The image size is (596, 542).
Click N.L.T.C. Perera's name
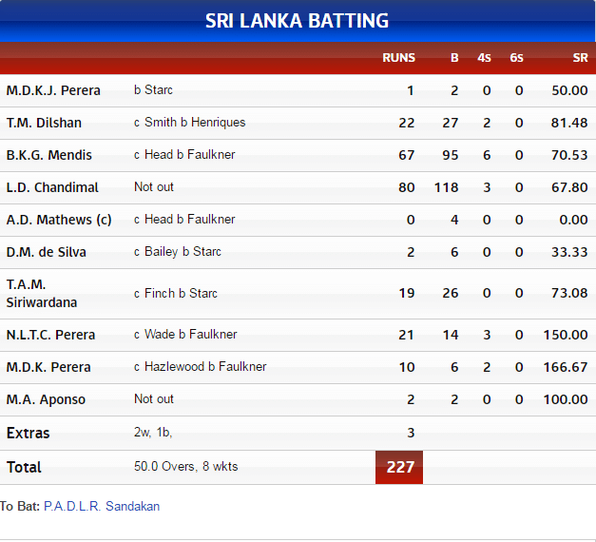point(51,335)
